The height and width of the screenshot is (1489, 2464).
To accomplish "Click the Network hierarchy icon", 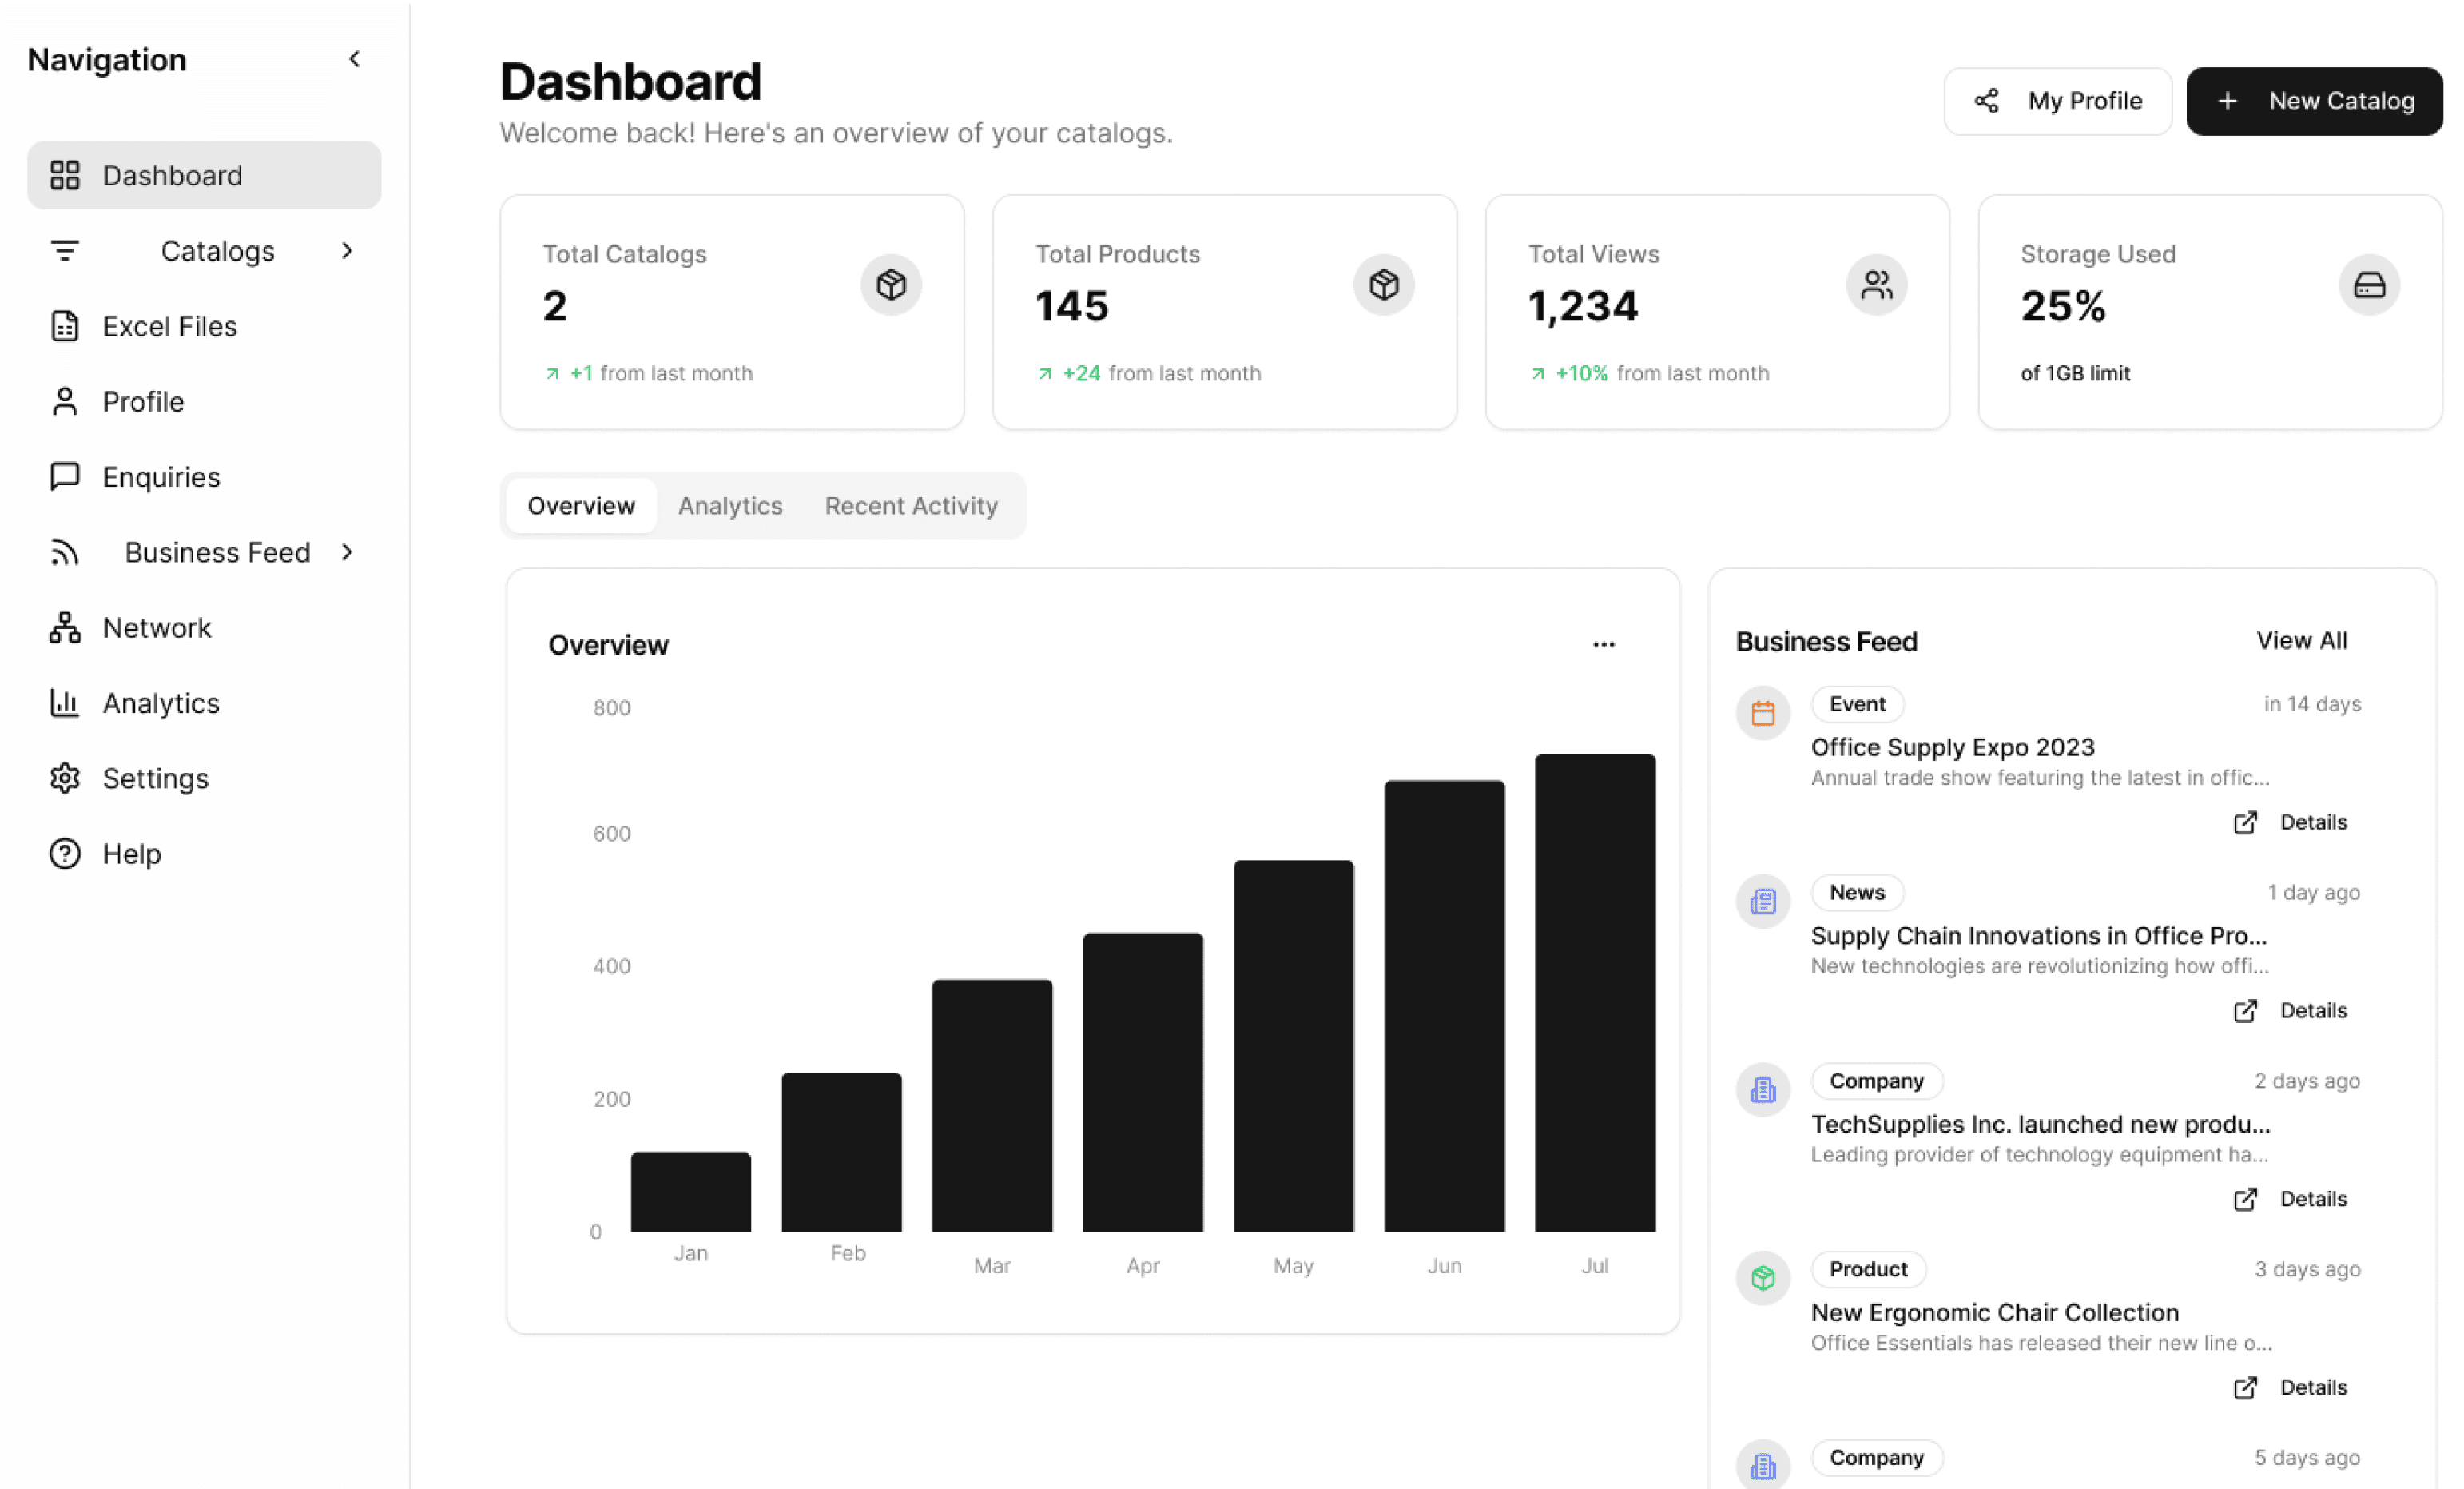I will (x=65, y=627).
